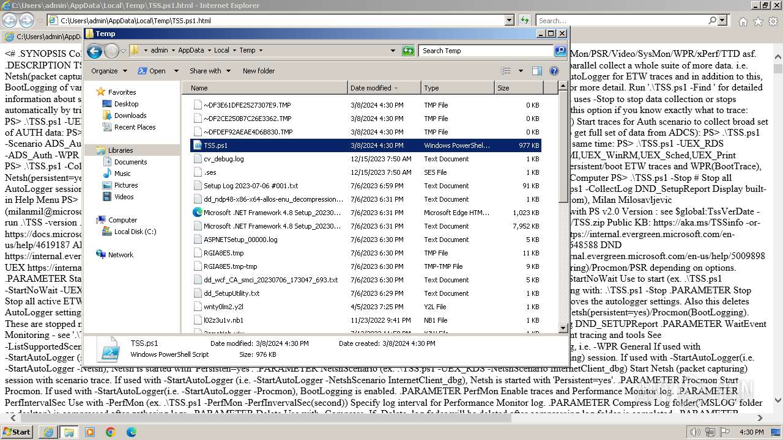783x440 pixels.
Task: Click the Explorer Forward navigation arrow
Action: click(x=111, y=51)
